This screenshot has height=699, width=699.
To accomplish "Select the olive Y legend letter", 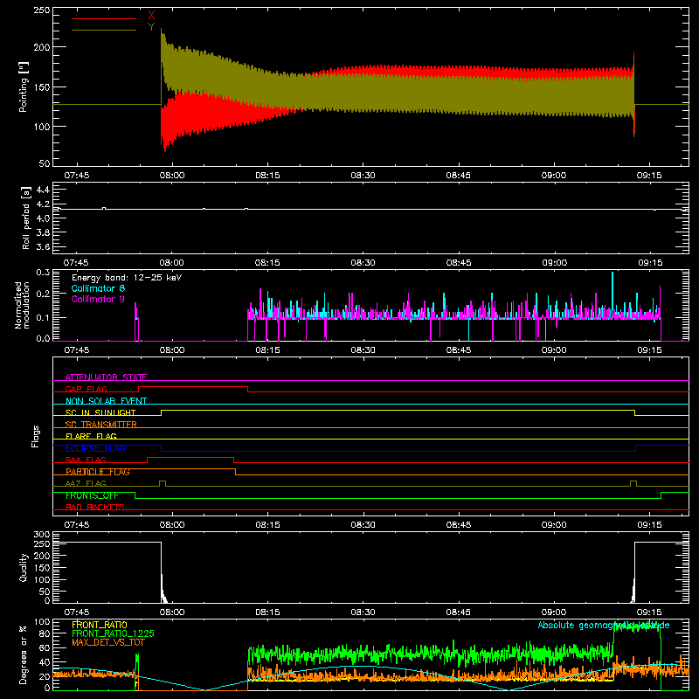I will click(151, 27).
